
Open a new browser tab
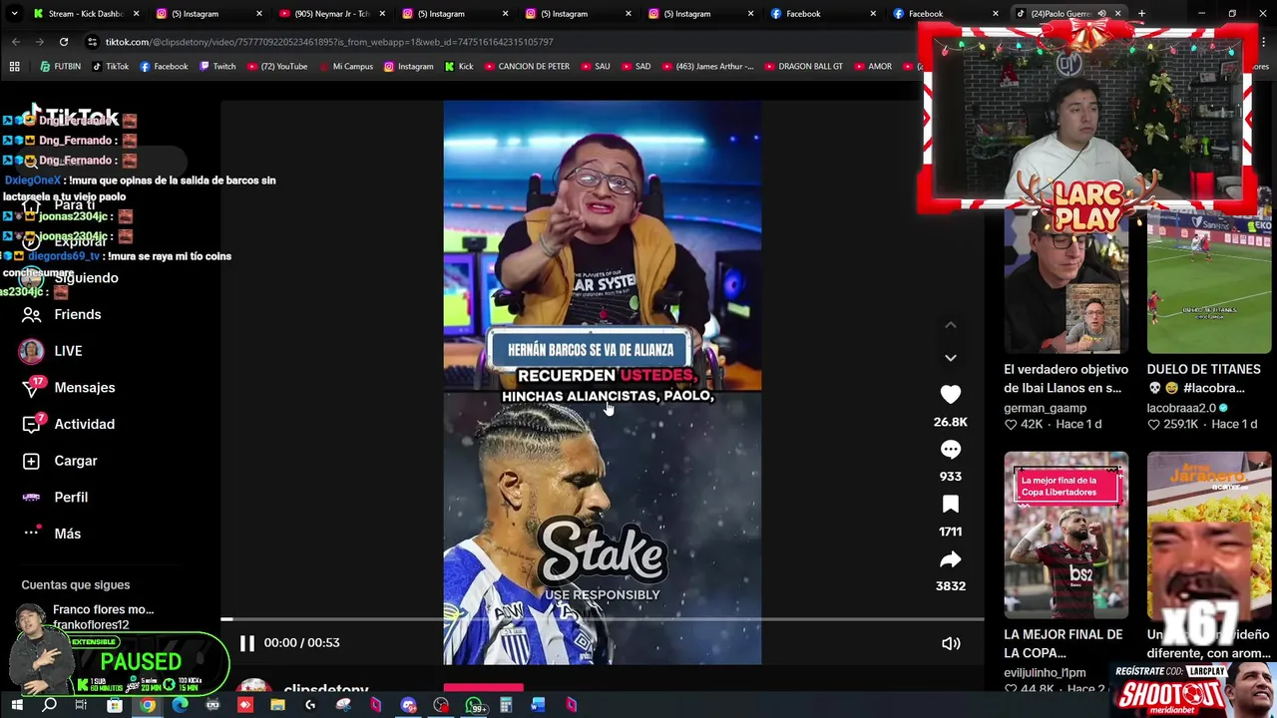pos(1141,14)
